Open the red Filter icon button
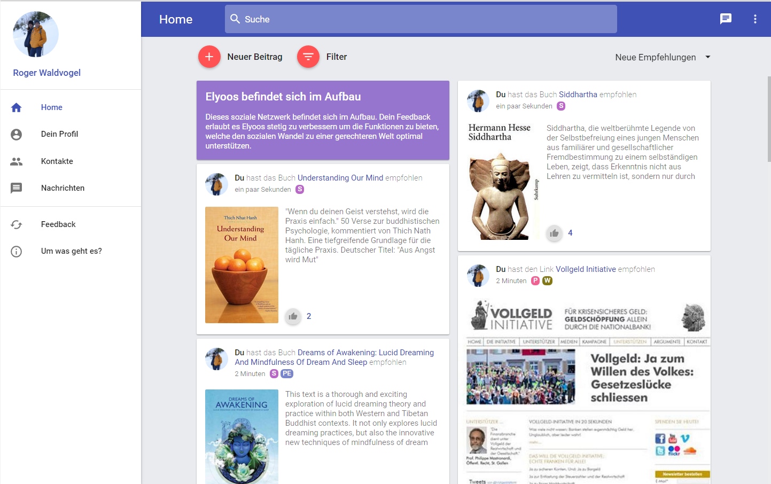Image resolution: width=771 pixels, height=484 pixels. tap(308, 57)
